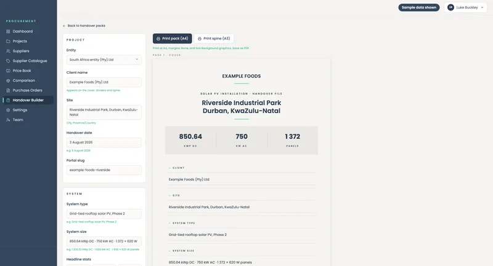Click chevron arrow in Entity select
The height and width of the screenshot is (266, 493).
137,60
